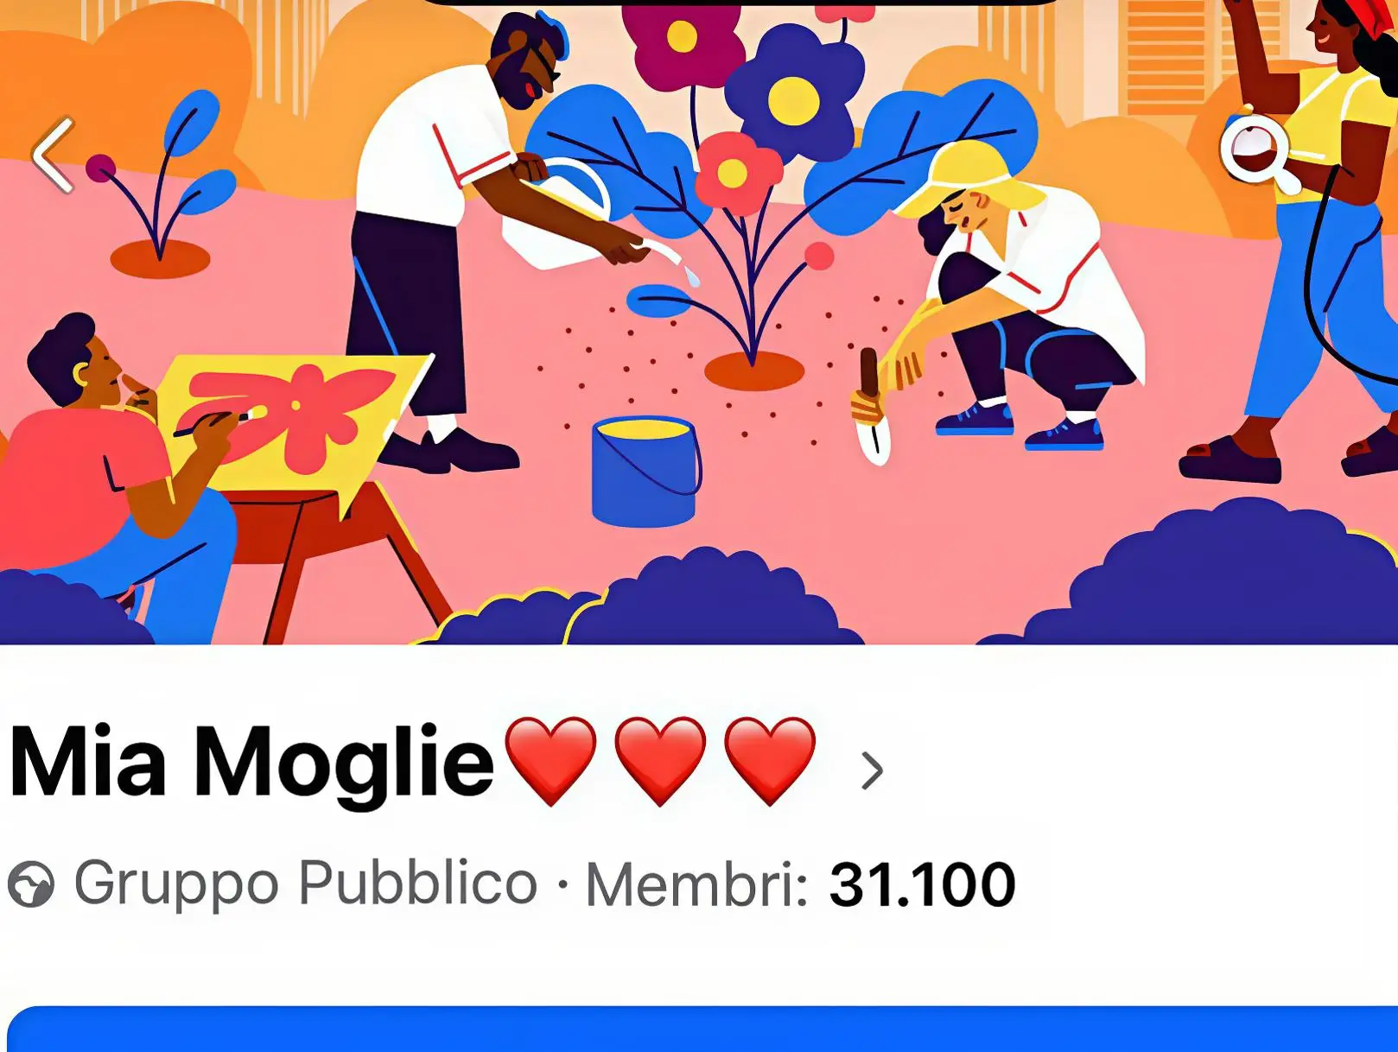Image resolution: width=1398 pixels, height=1052 pixels.
Task: Tap the first red heart emoji
Action: 550,761
